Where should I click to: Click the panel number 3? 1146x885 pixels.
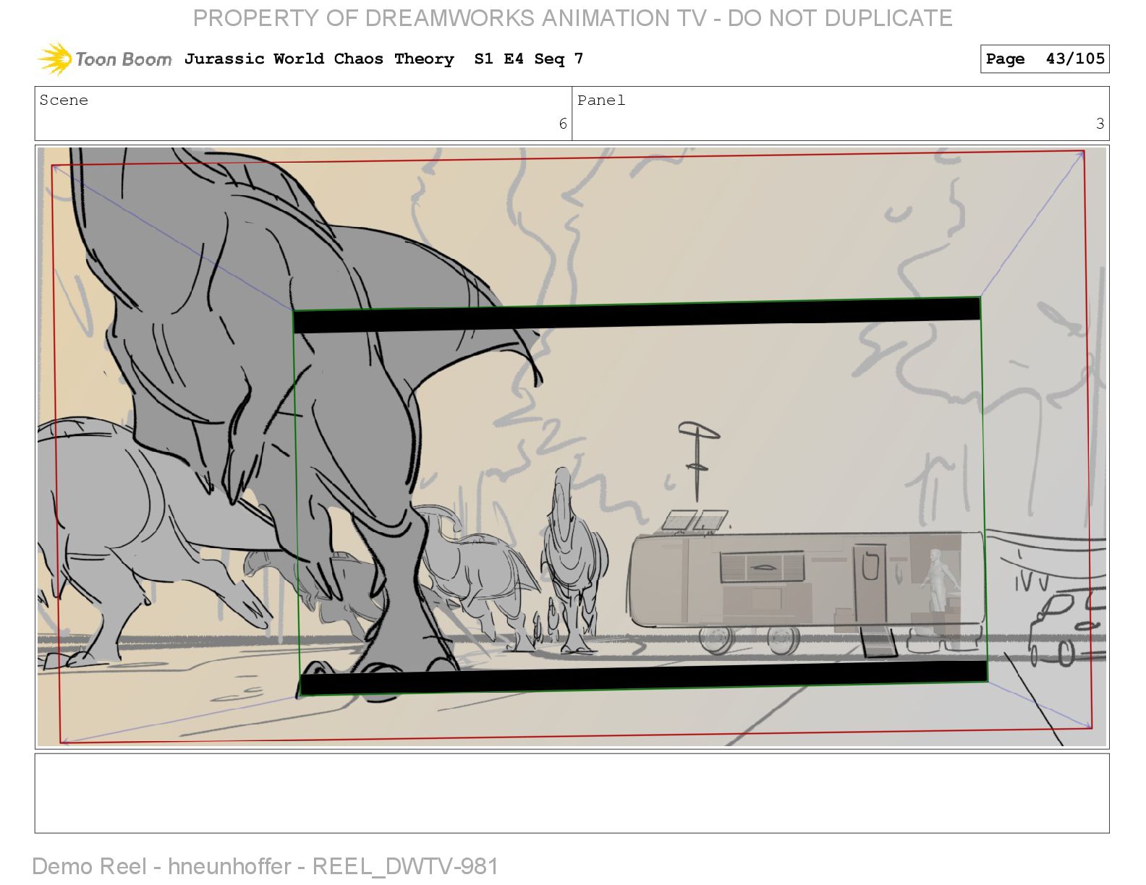(1100, 124)
